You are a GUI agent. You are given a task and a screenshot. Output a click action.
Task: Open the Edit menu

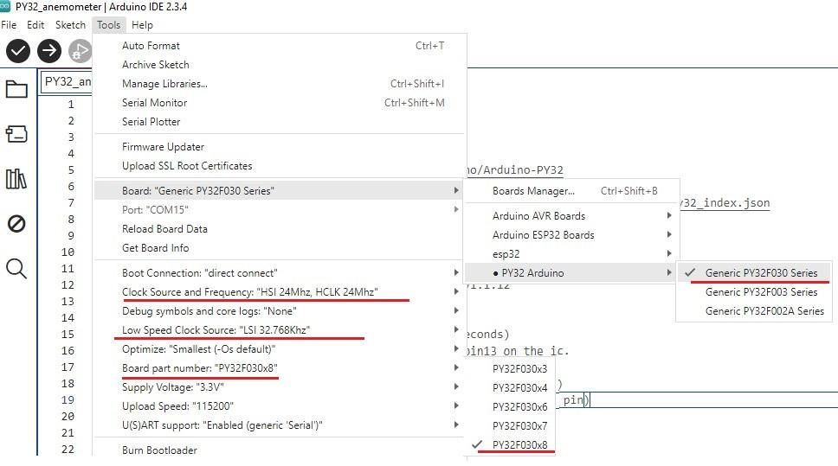click(35, 25)
